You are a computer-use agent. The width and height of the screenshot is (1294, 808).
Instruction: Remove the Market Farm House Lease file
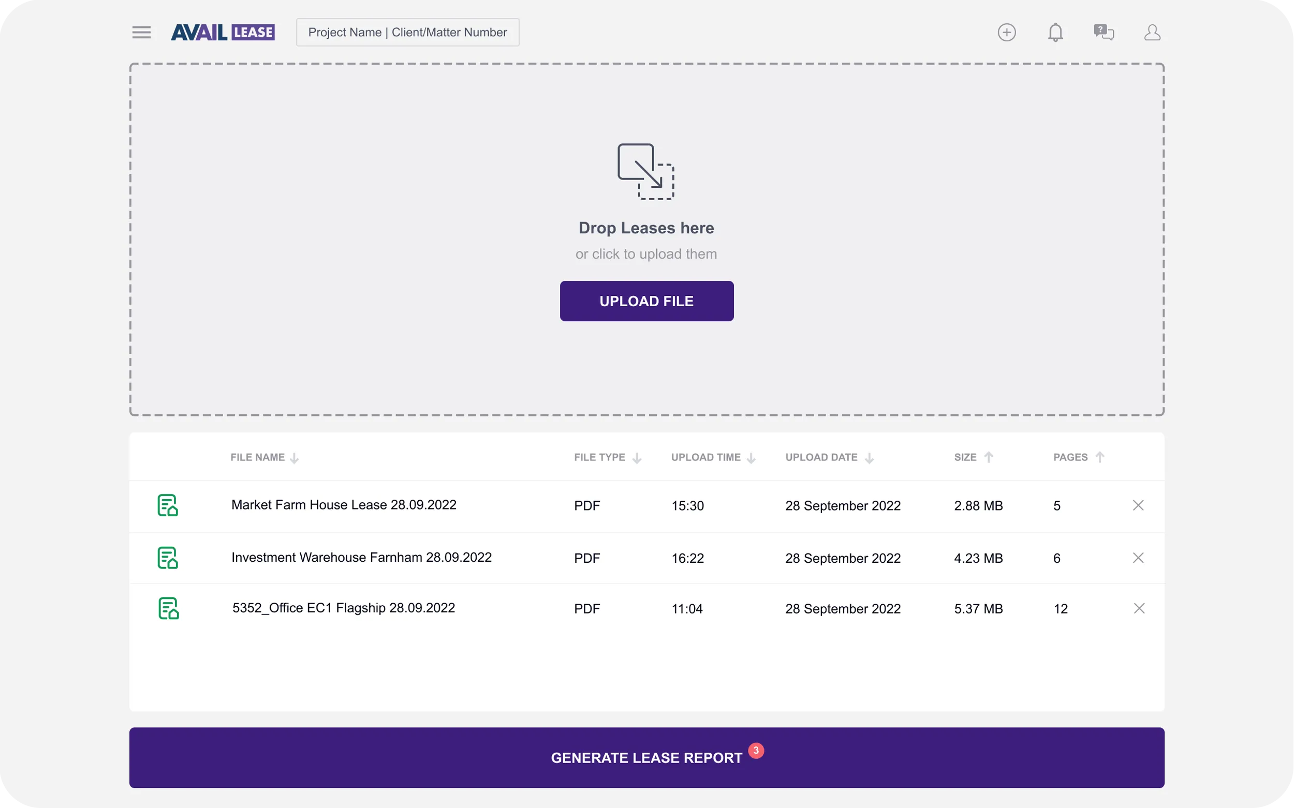pyautogui.click(x=1138, y=505)
